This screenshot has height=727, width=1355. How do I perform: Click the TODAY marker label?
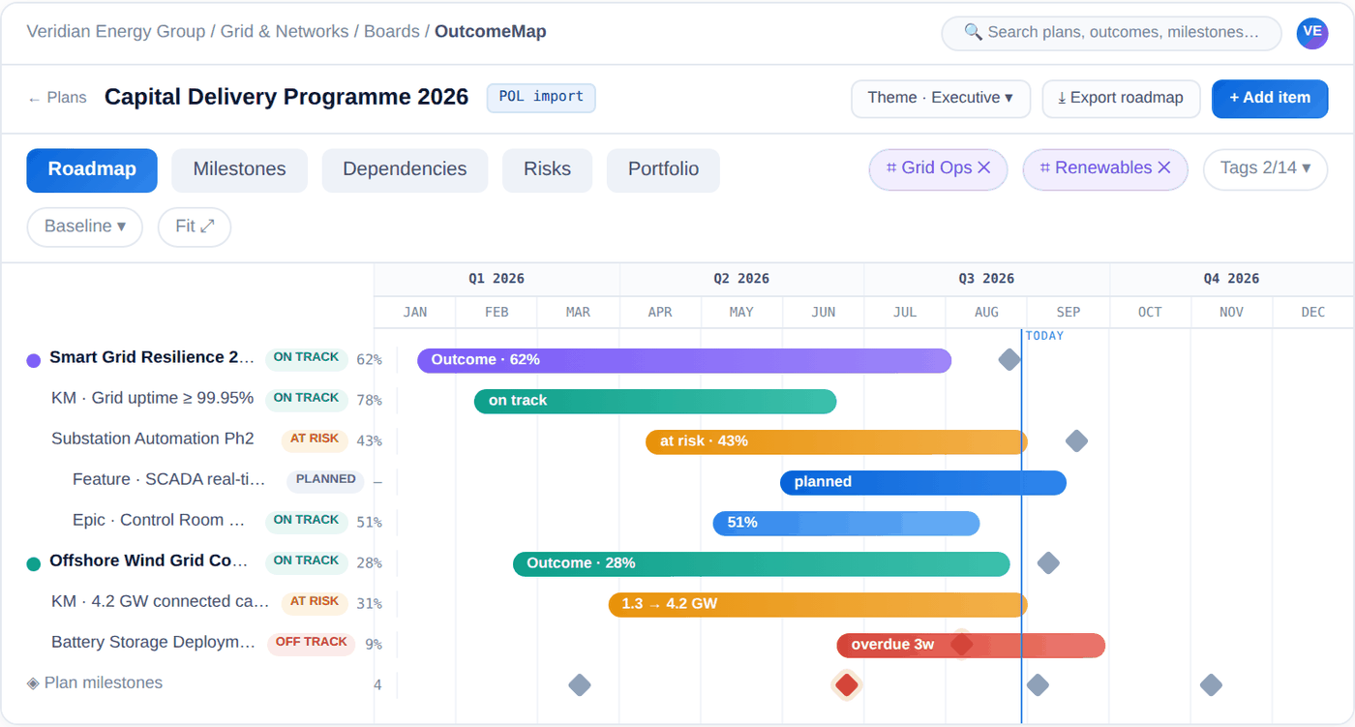(1044, 336)
